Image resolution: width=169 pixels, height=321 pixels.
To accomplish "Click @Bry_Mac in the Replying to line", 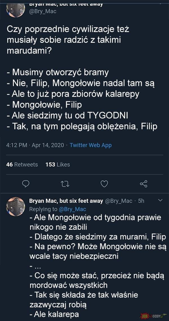I will click(x=72, y=209).
